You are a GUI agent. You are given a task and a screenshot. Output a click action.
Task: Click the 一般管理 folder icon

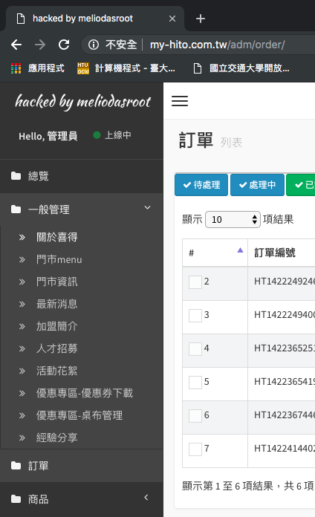[16, 209]
